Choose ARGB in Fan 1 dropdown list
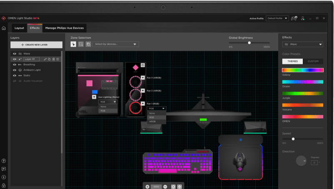This screenshot has height=189, width=334. [x=156, y=122]
